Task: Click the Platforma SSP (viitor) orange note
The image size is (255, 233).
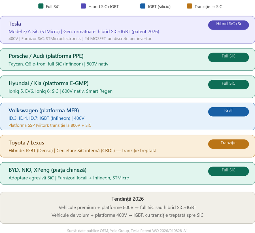Action: pos(50,125)
